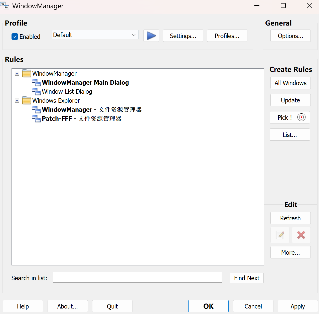Click the red X delete rule icon
Screen dimensions: 319x314
[x=301, y=235]
